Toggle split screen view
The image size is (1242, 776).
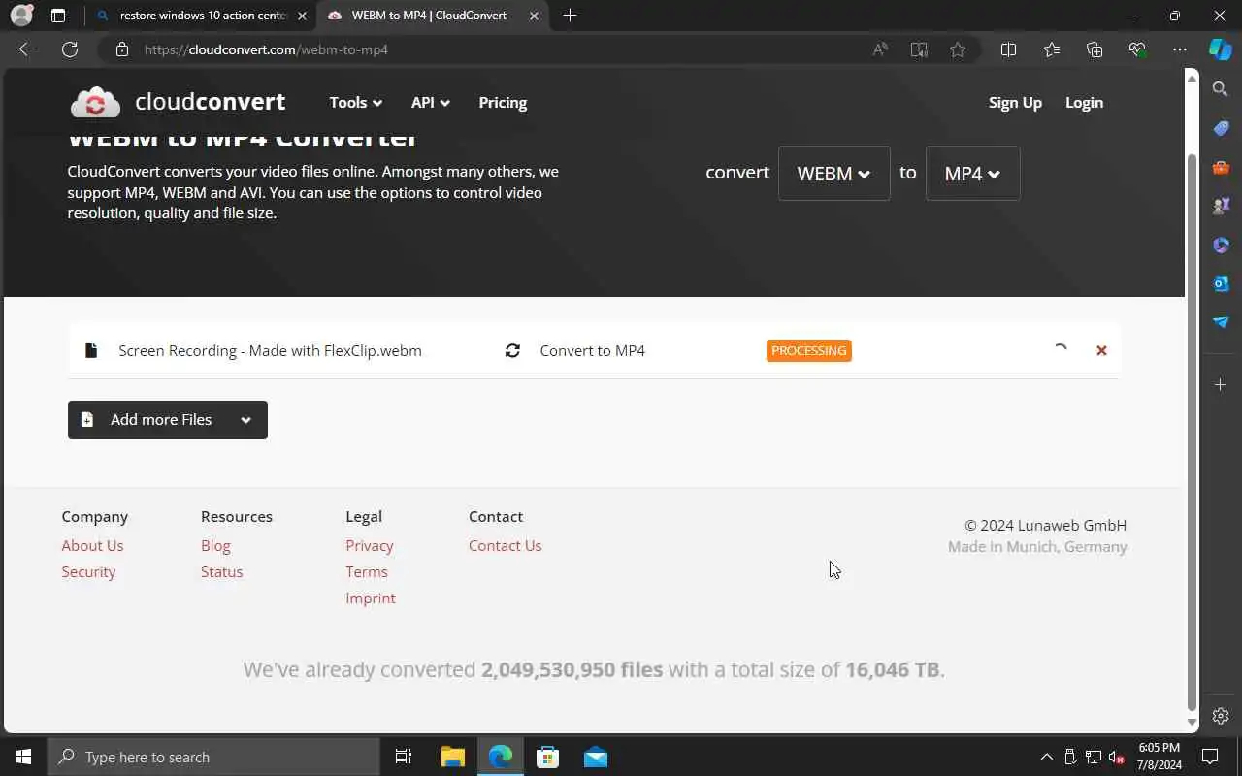1008,49
